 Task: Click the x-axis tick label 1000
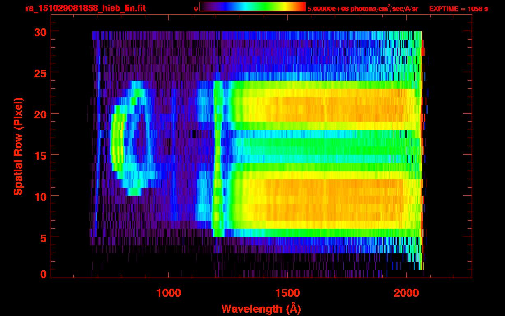pos(169,293)
